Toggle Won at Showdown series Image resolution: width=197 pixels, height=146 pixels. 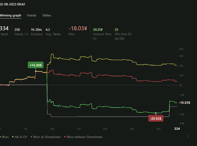[45, 137]
